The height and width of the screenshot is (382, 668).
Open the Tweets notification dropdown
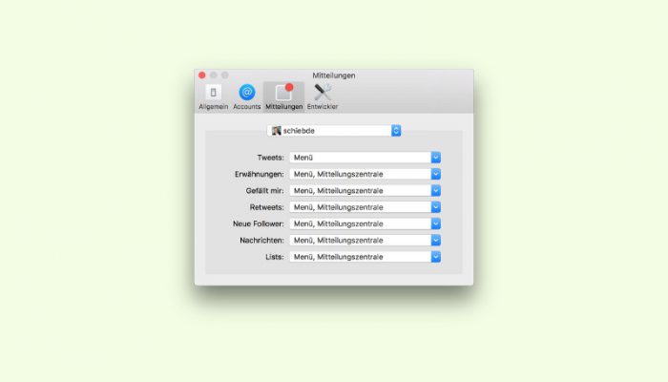(365, 158)
